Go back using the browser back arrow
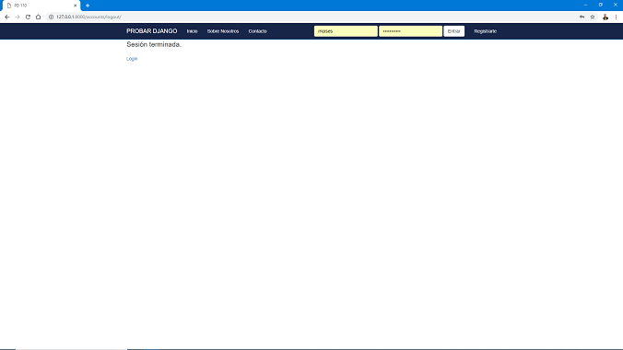Viewport: 623px width, 350px height. click(x=6, y=17)
